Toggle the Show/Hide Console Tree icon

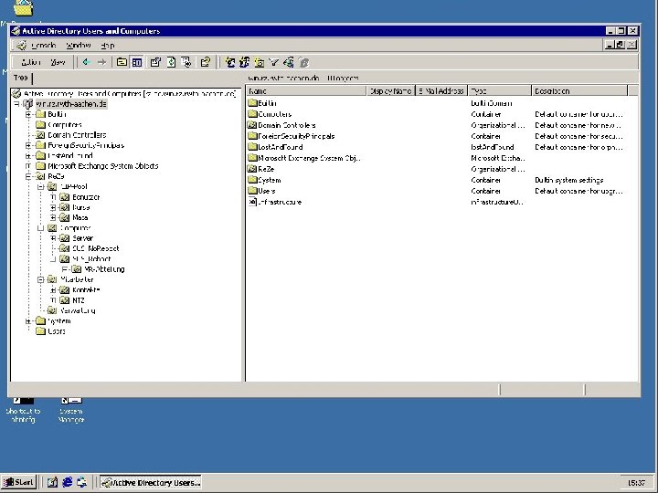click(x=137, y=62)
